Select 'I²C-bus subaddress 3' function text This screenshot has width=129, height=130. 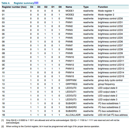coord(109,111)
